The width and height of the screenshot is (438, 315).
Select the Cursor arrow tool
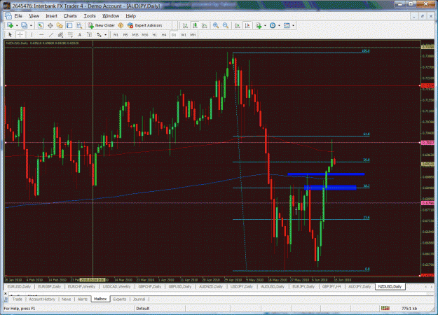coord(11,35)
